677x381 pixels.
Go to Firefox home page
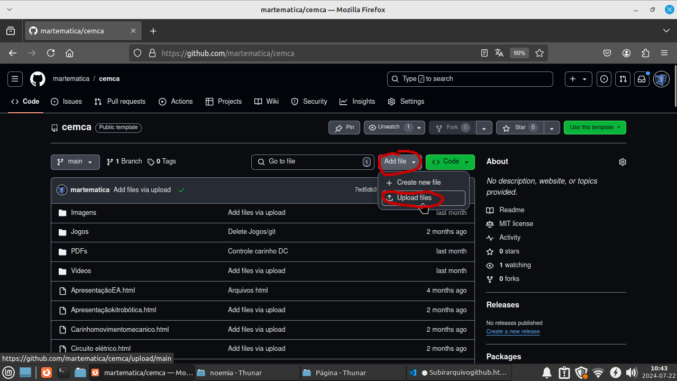(x=69, y=53)
